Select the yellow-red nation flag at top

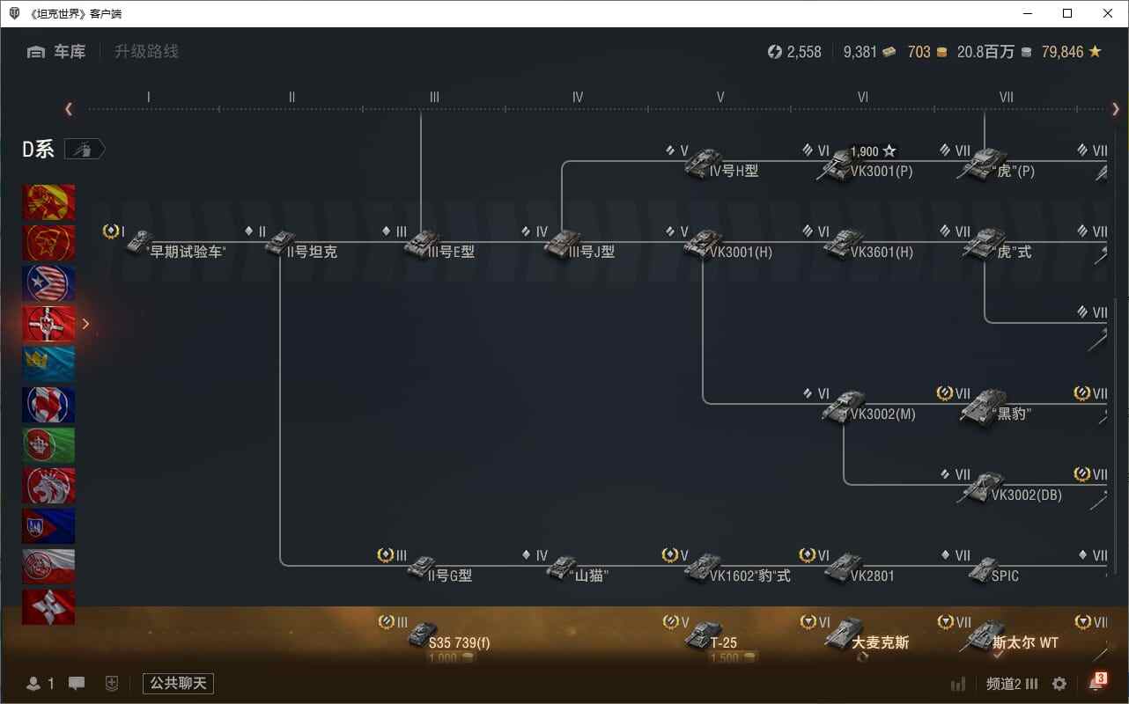48,202
